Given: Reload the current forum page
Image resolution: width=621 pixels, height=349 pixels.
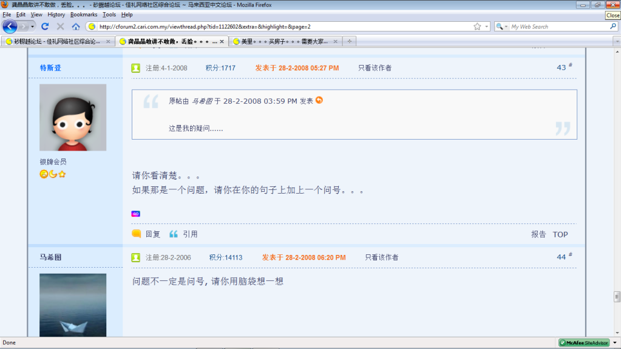Looking at the screenshot, I should (45, 27).
